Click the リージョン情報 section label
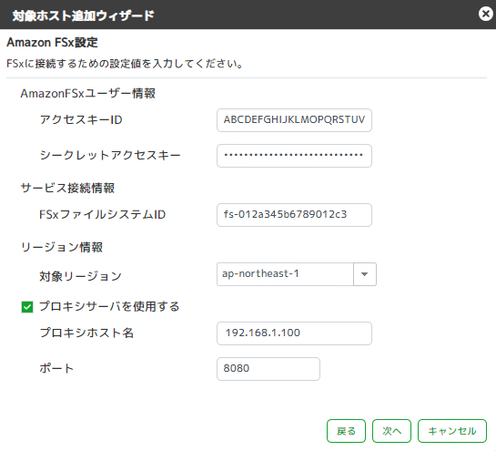 point(62,247)
